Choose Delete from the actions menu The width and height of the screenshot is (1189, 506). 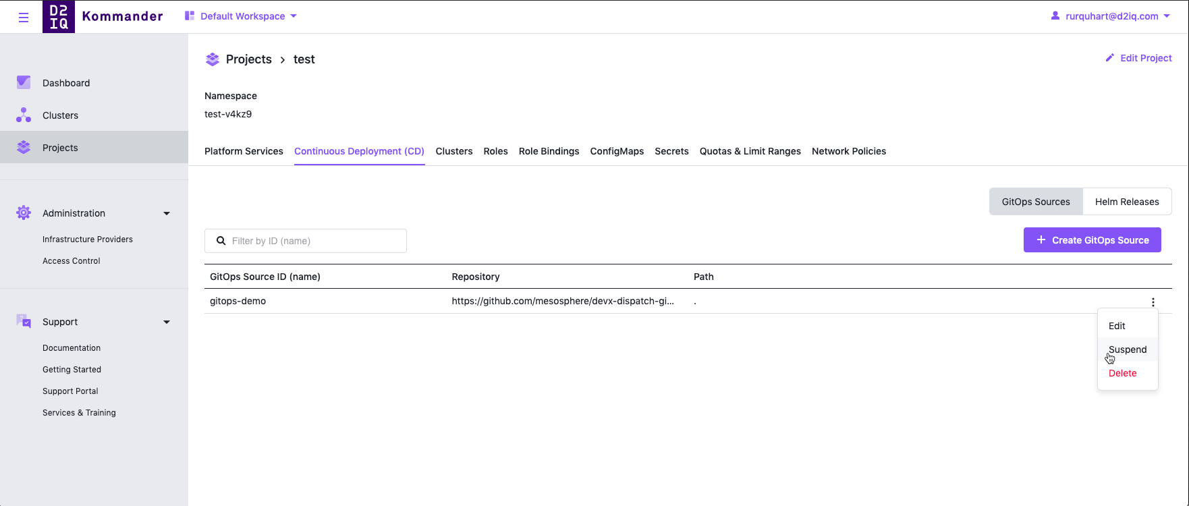click(1128, 373)
